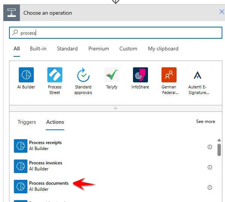225x202 pixels.
Task: Expand the connectors list with chevron
Action: coord(116,108)
